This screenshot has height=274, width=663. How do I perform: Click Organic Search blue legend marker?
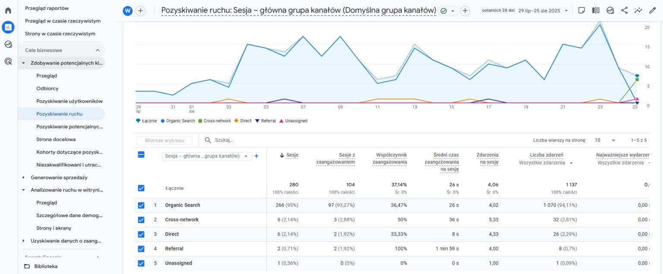point(163,121)
